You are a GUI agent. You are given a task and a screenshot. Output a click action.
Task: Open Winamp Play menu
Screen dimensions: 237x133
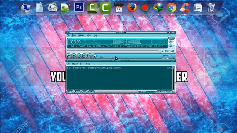(74, 35)
